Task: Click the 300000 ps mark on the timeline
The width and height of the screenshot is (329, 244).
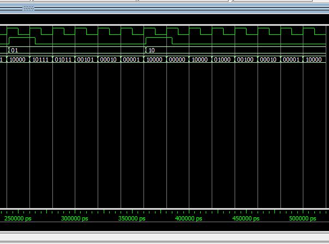Action: point(75,218)
